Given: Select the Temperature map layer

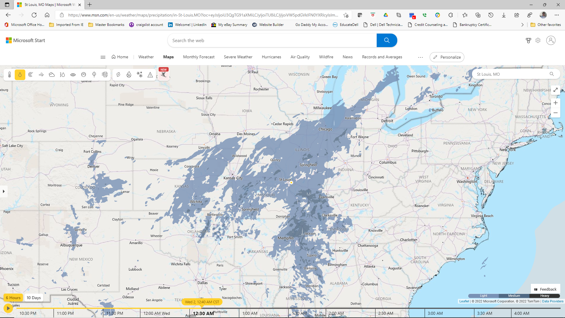Looking at the screenshot, I should pos(9,75).
